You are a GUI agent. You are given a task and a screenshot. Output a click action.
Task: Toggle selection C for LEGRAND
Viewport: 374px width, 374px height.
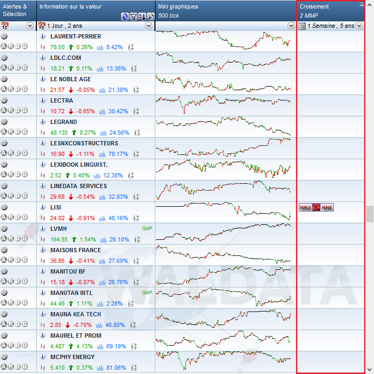coord(18,131)
